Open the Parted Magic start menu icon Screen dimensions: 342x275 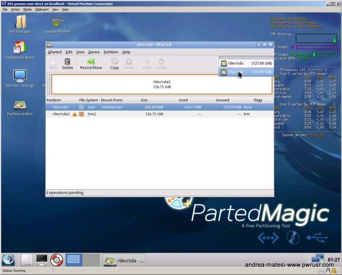tap(8, 260)
